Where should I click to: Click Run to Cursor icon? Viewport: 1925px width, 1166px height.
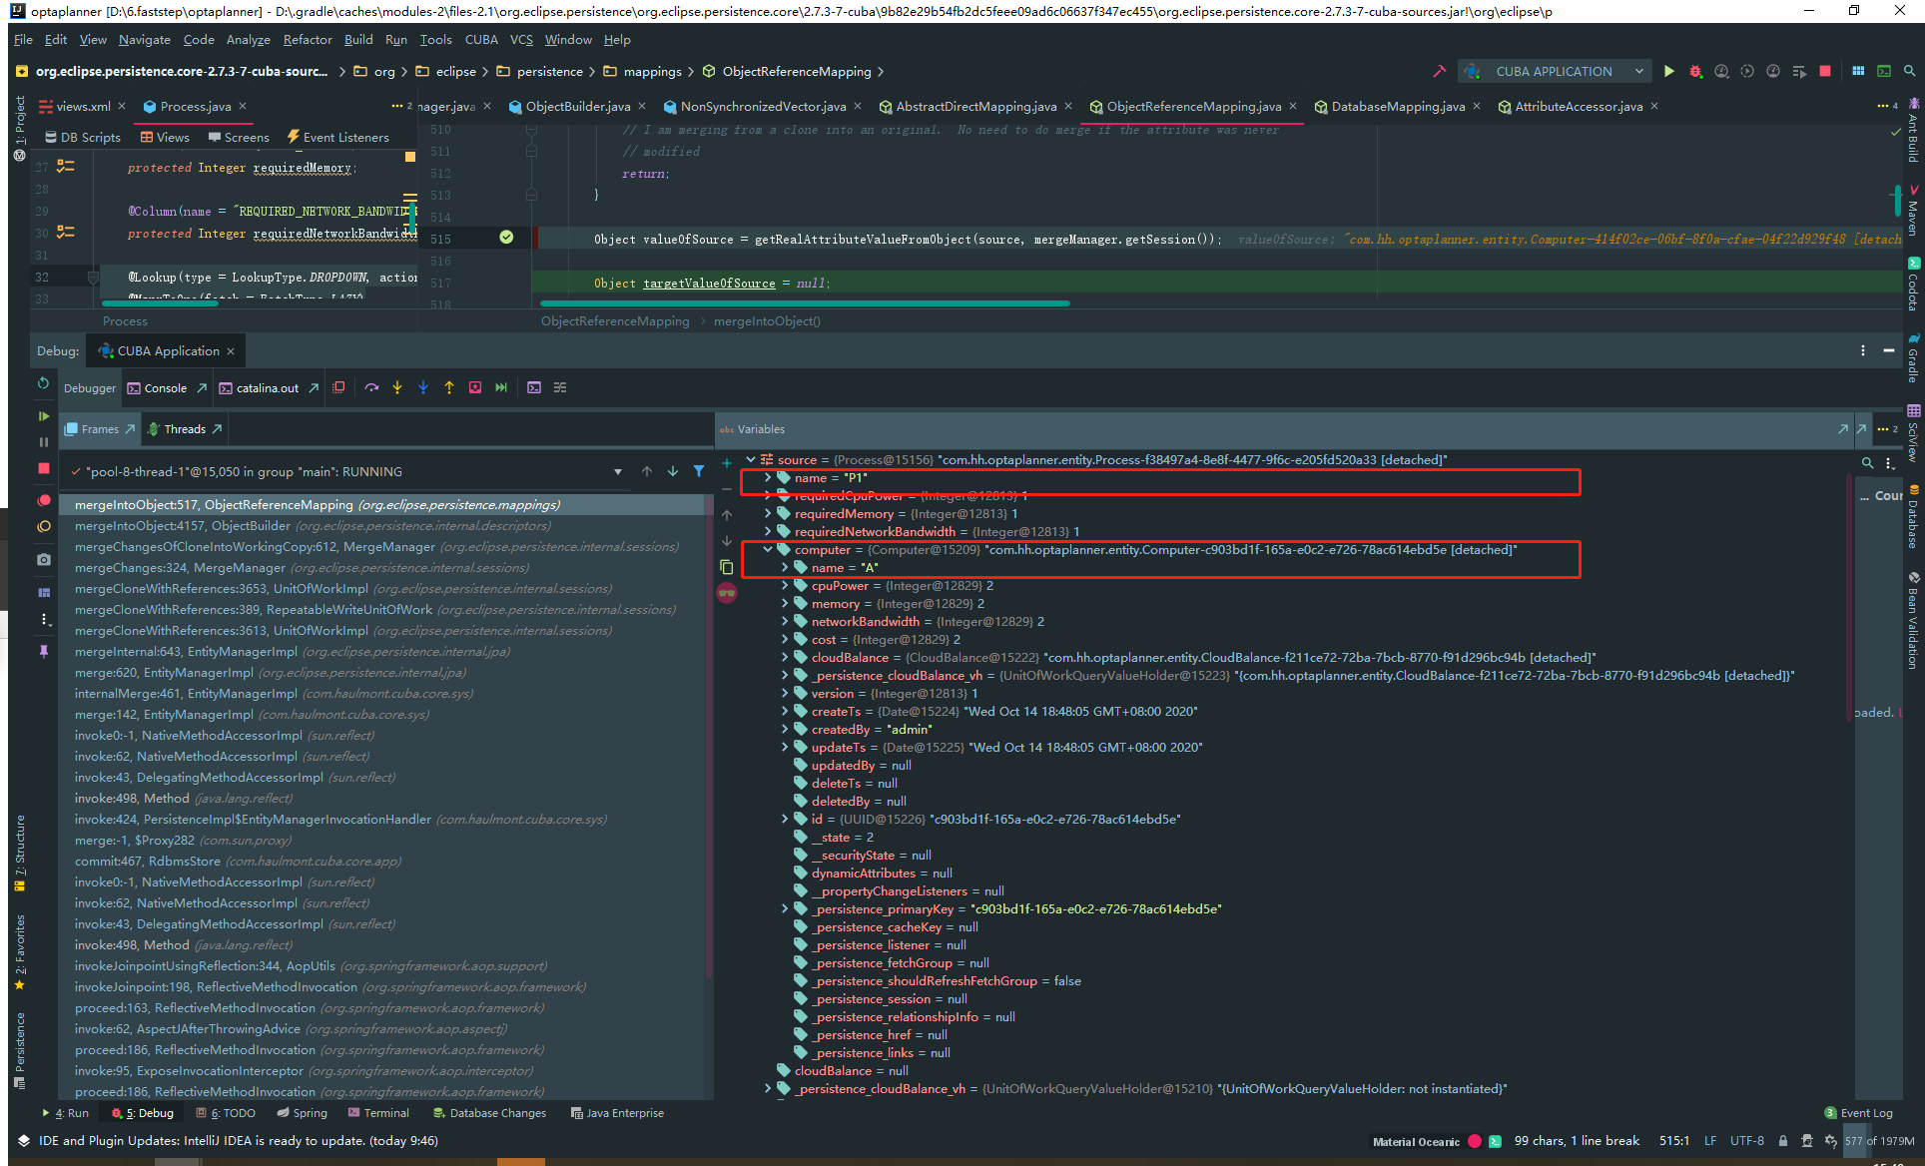click(501, 387)
